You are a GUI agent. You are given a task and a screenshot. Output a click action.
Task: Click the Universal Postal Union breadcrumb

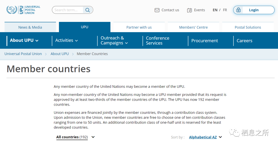23,54
